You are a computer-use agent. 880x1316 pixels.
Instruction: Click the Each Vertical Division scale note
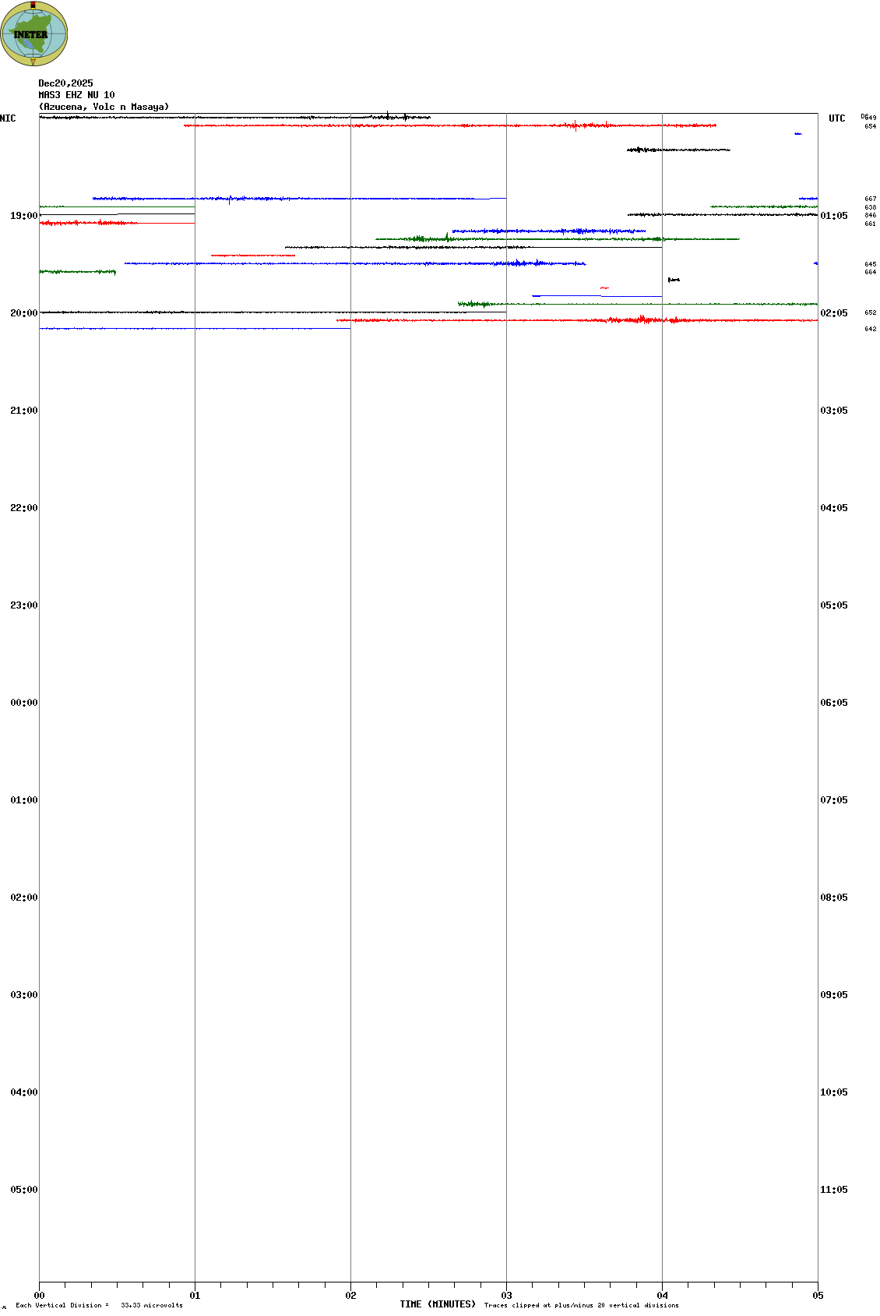99,1305
